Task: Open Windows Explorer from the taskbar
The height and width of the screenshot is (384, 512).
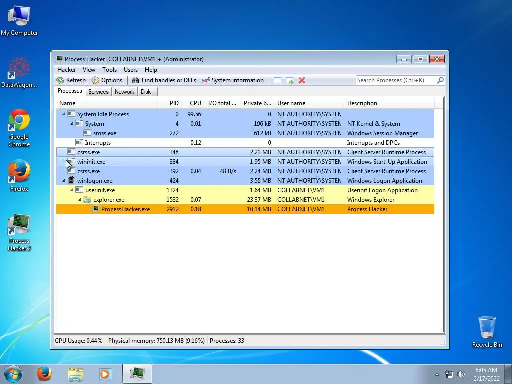Action: coord(75,374)
